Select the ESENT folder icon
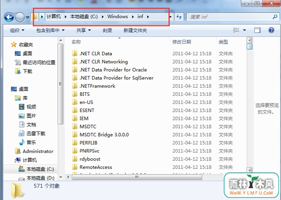281x200 pixels. (x=75, y=110)
